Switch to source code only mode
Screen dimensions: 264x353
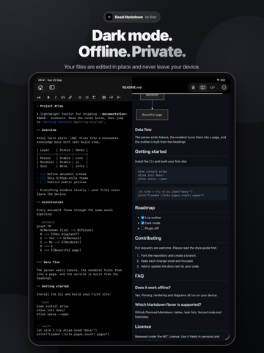(x=213, y=88)
